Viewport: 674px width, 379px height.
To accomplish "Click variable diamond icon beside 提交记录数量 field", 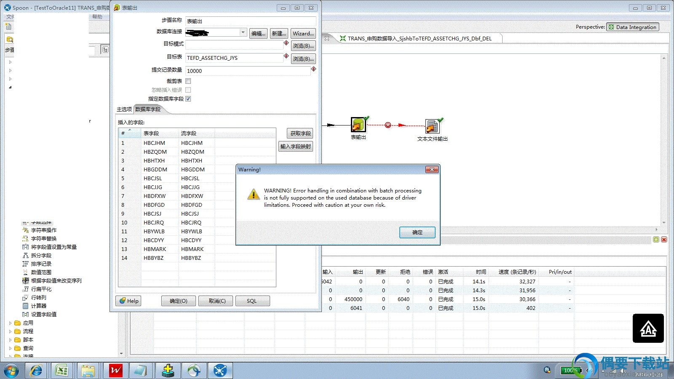I will pos(313,69).
